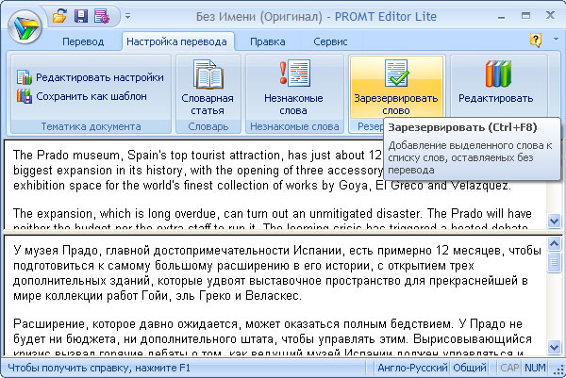Expand the quick access toolbar customization arrow

127,16
